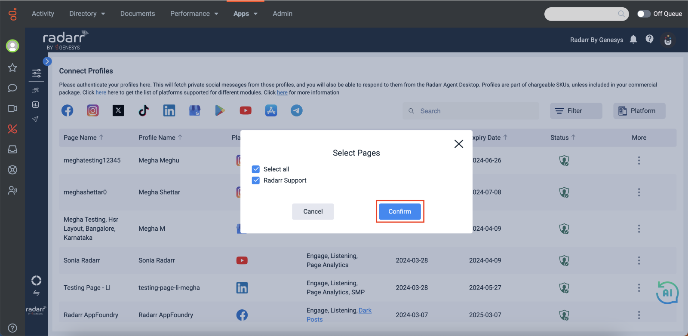The height and width of the screenshot is (336, 688).
Task: Follow the Dark Posts link
Action: (339, 315)
